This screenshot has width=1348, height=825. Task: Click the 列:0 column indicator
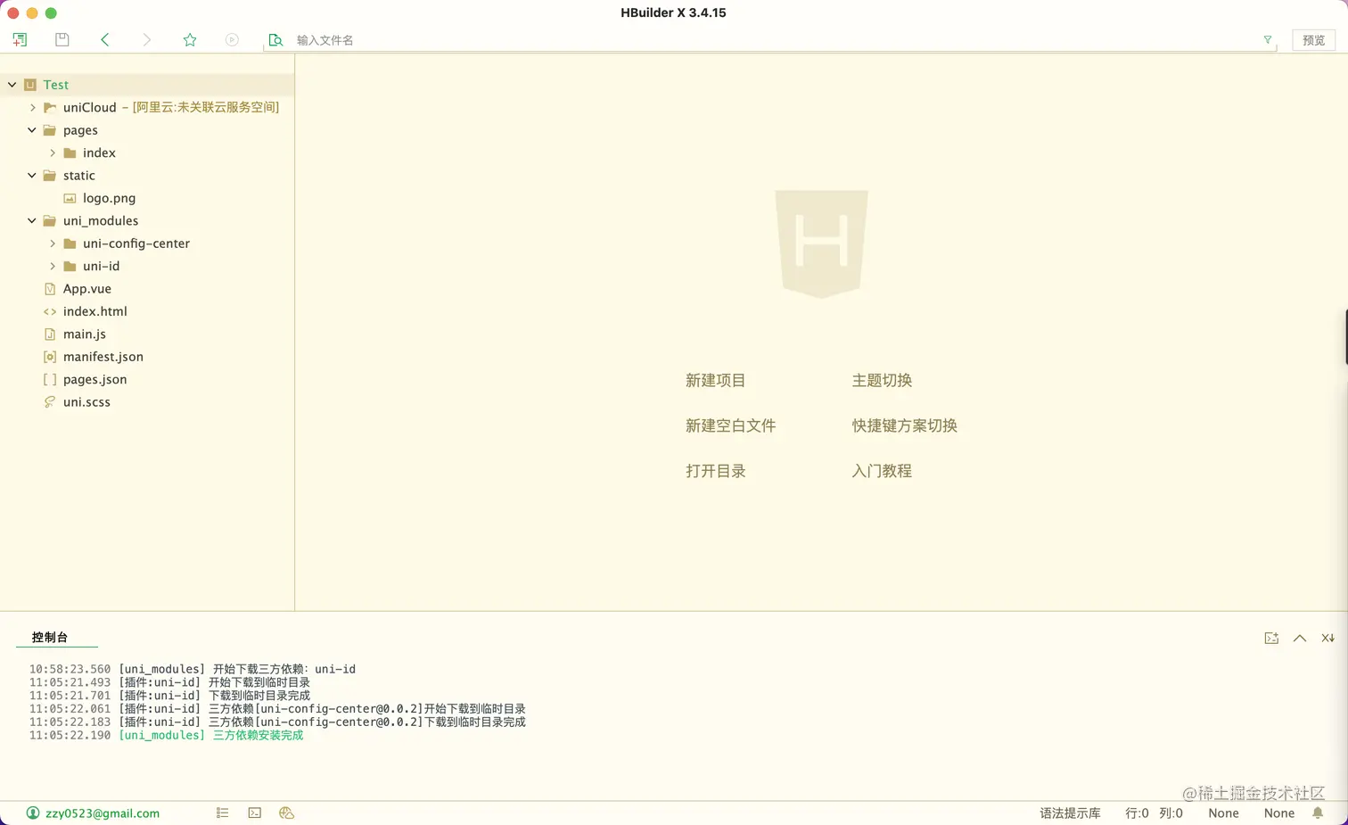[1171, 813]
